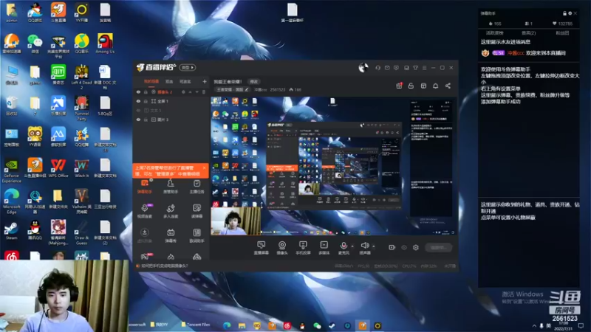The height and width of the screenshot is (332, 591).
Task: Toggle visibility of 全屏 1 layer
Action: click(x=138, y=101)
